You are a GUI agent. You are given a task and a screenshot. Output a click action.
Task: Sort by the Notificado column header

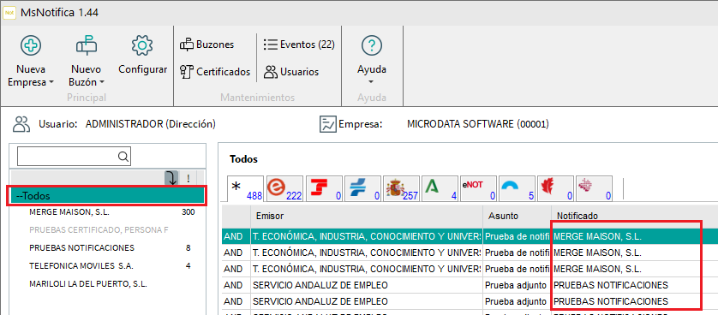(635, 216)
